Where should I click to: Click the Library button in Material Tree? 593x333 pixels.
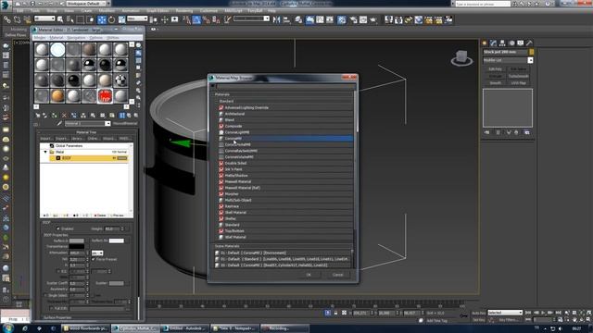tap(77, 139)
